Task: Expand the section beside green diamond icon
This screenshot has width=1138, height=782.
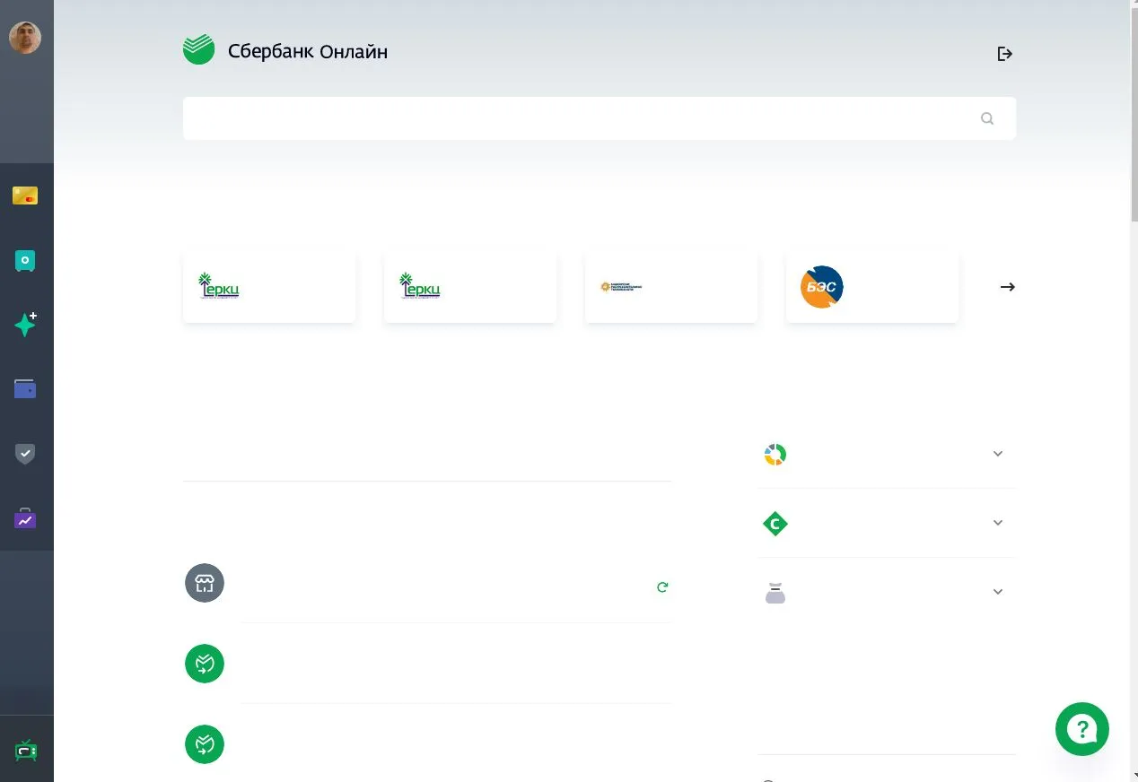Action: (998, 523)
